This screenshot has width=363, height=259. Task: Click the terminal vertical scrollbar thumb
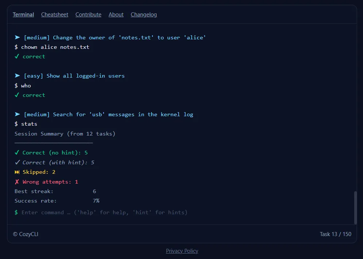pyautogui.click(x=355, y=207)
